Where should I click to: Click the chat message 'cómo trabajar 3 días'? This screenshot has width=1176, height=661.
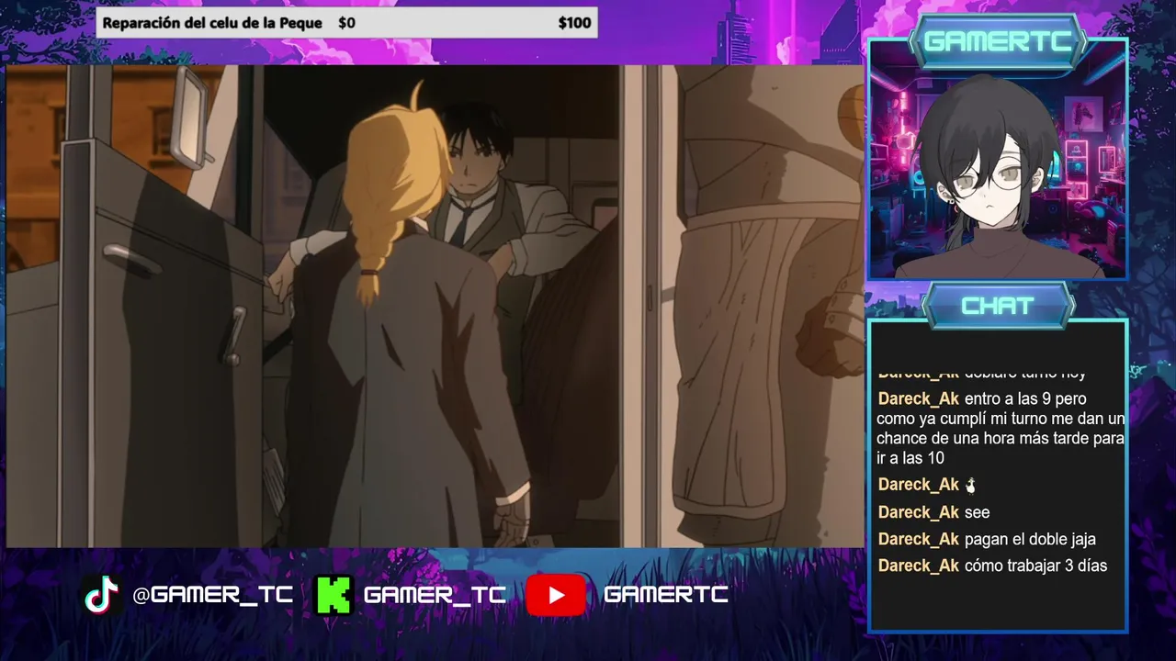coord(1035,566)
